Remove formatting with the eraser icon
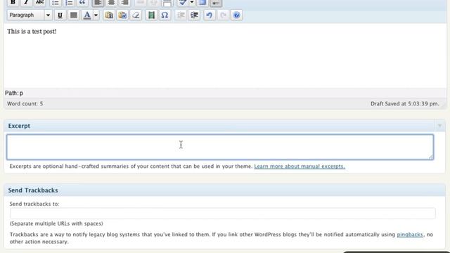Viewport: 450px width, 253px height. click(x=136, y=15)
